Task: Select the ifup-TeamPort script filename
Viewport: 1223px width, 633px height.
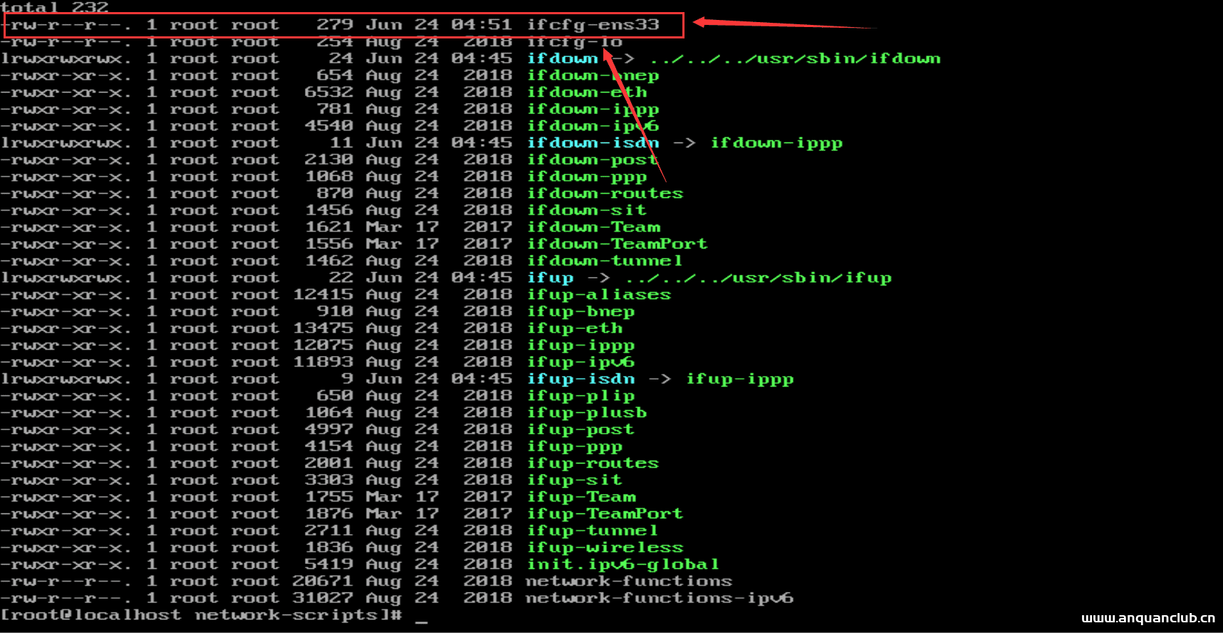Action: (605, 514)
